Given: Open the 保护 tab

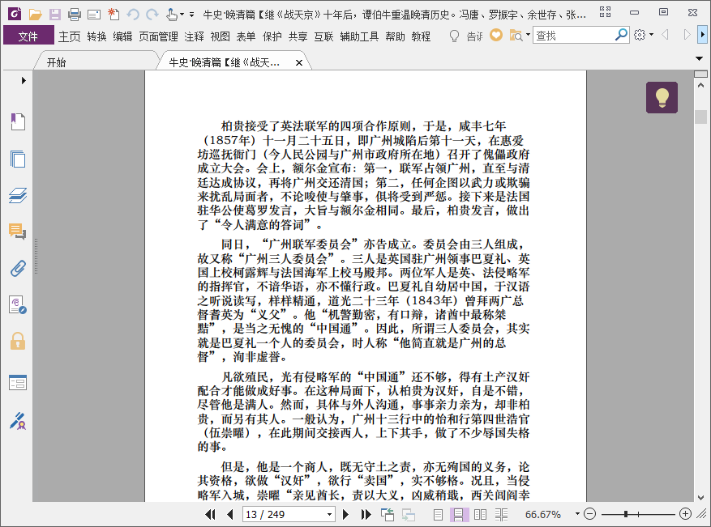Looking at the screenshot, I should point(272,36).
